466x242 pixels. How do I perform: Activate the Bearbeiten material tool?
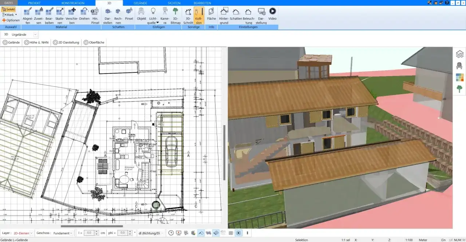[49, 16]
